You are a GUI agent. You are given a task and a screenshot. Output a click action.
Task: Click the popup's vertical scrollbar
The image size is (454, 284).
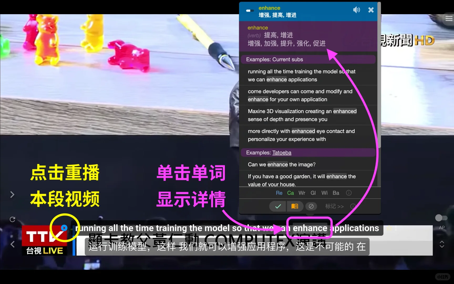pos(379,75)
